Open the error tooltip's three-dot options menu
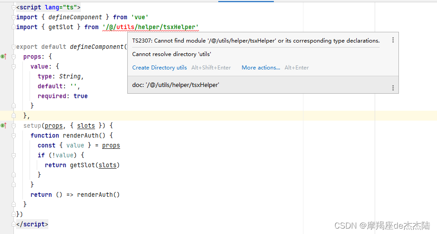 click(x=393, y=40)
